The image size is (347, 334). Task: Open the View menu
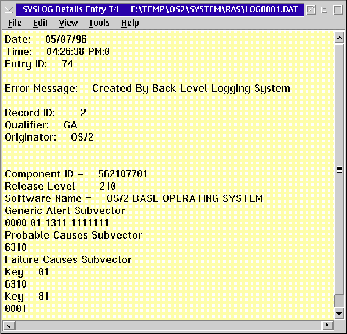coord(68,23)
